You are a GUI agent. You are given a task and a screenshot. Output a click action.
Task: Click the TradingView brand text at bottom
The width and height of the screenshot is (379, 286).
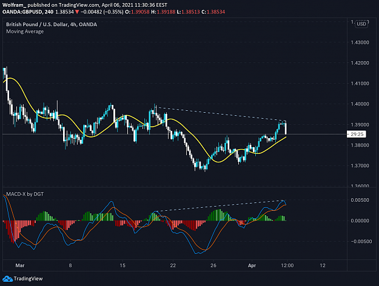(x=29, y=279)
